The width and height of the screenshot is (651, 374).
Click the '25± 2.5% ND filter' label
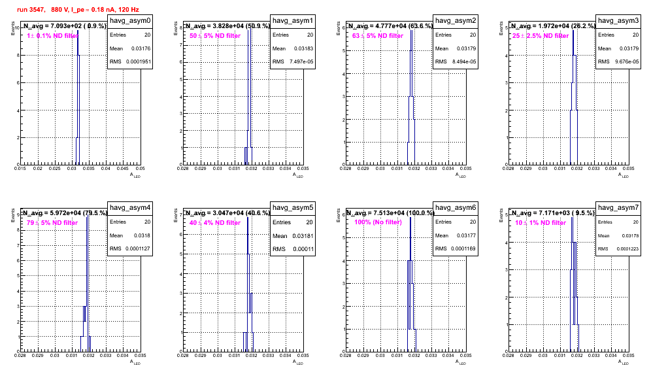(x=541, y=36)
